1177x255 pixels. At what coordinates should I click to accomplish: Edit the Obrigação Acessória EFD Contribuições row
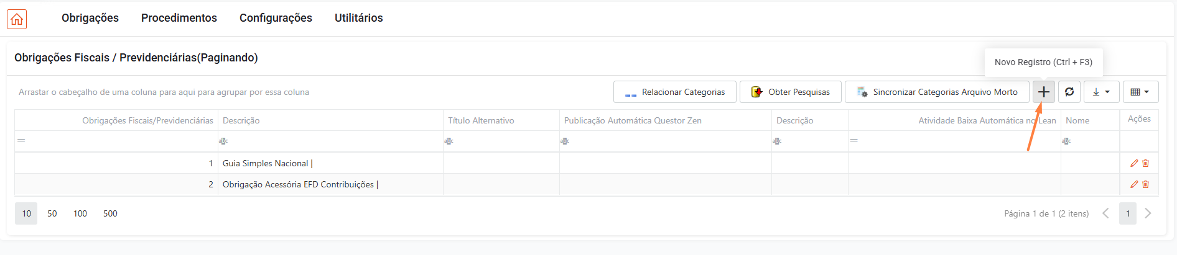pyautogui.click(x=1134, y=184)
